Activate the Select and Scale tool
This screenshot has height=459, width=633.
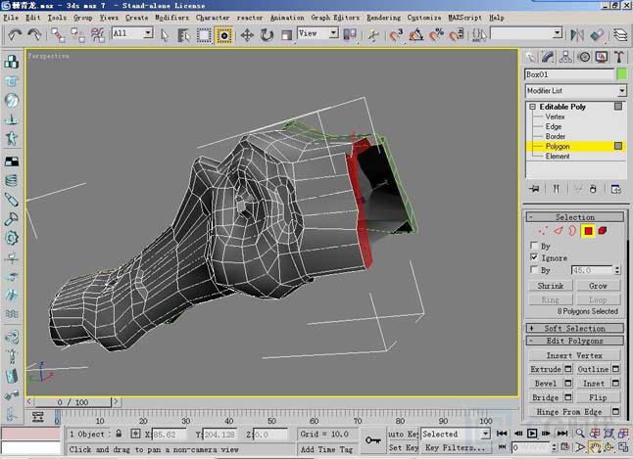point(287,35)
